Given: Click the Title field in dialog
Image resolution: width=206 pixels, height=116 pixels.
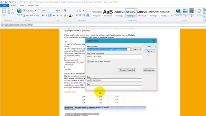Looking at the screenshot, I should coord(115,80).
